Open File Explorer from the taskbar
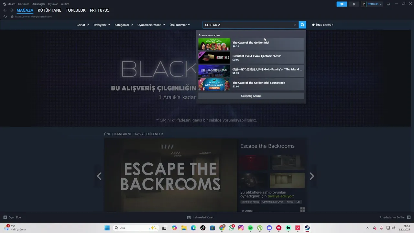Image resolution: width=414 pixels, height=233 pixels. point(184,228)
